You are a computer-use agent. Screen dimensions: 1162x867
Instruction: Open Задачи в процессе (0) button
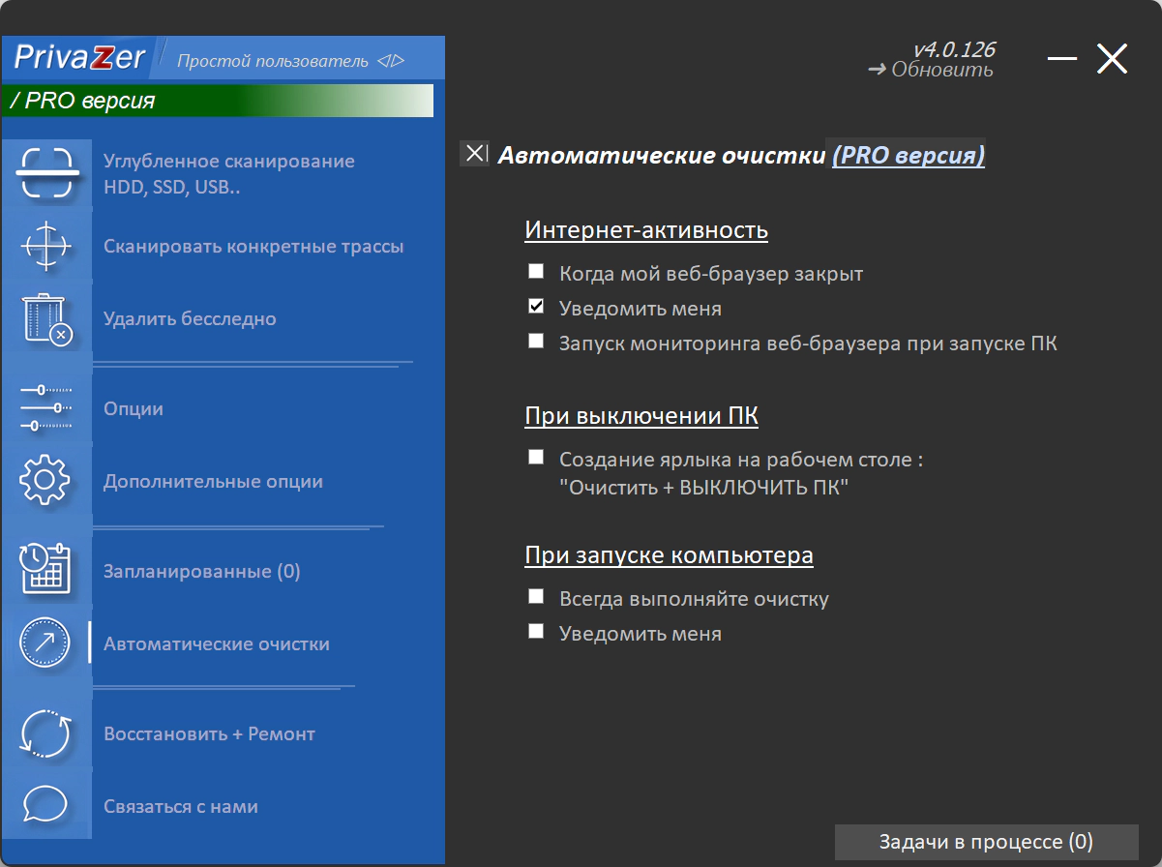(x=986, y=842)
